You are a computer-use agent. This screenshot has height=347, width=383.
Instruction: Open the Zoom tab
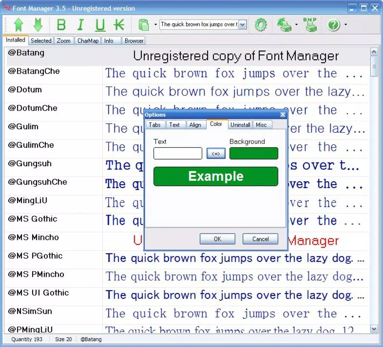[x=63, y=41]
